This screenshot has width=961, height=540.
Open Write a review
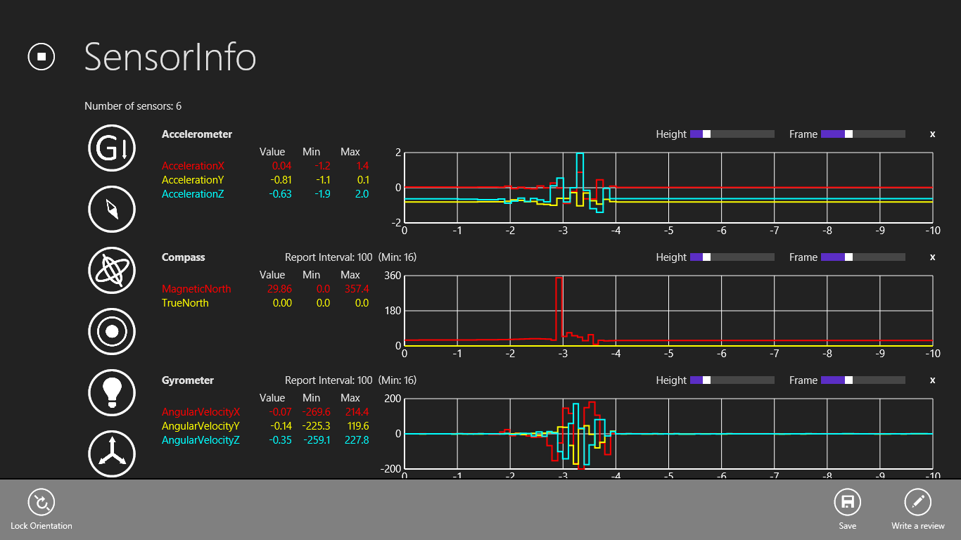917,503
